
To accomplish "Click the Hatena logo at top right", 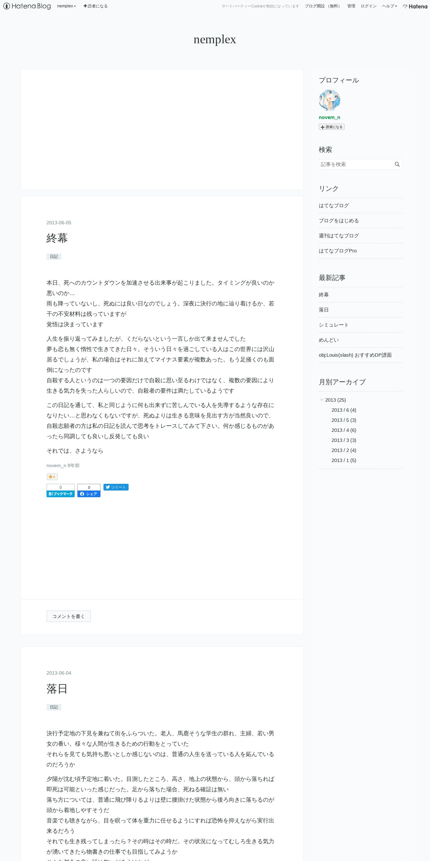I will tap(415, 6).
